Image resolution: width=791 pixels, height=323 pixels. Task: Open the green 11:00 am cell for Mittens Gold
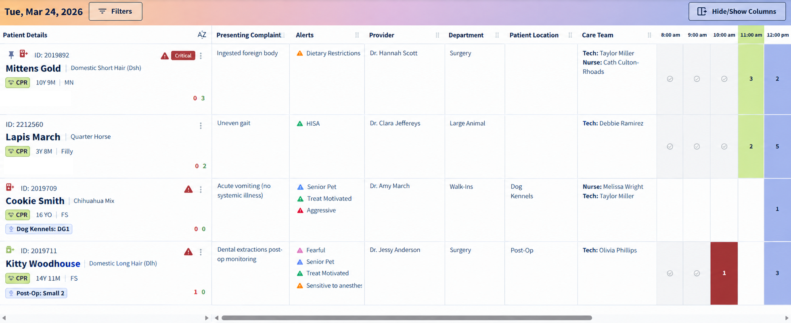[x=751, y=79]
